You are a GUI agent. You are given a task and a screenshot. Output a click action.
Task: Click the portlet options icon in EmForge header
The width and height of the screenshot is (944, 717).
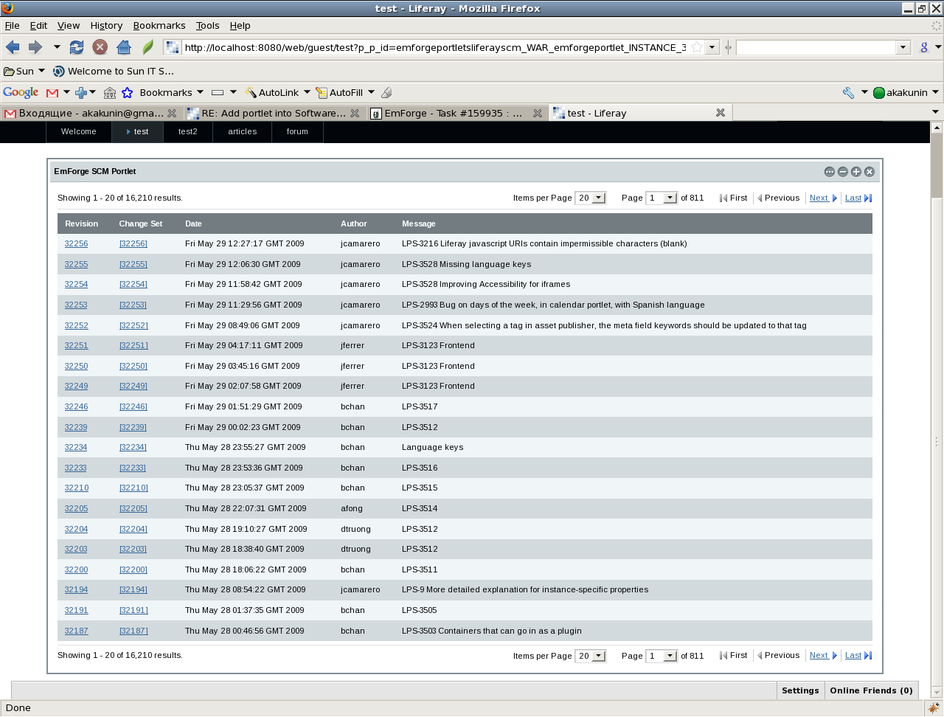[830, 172]
